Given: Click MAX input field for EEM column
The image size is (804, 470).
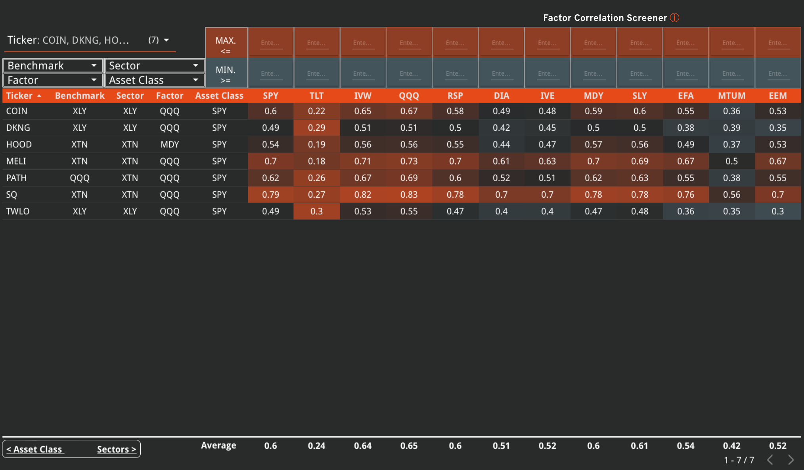Looking at the screenshot, I should [777, 43].
